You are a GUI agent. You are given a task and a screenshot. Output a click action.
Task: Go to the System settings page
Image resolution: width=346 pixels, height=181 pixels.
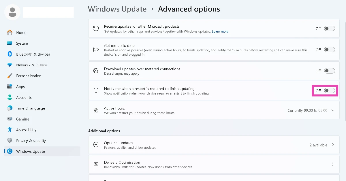[22, 44]
